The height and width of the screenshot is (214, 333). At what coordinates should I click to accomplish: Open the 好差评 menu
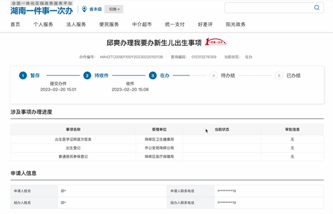click(x=205, y=24)
